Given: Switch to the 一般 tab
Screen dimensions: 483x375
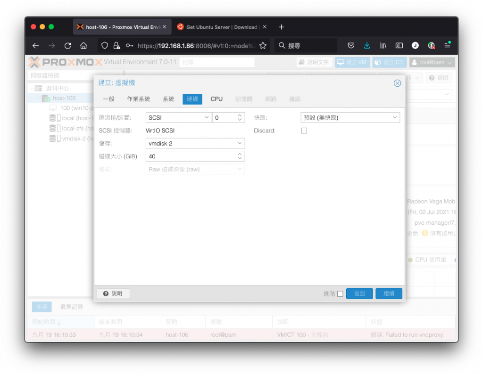Looking at the screenshot, I should [x=109, y=99].
